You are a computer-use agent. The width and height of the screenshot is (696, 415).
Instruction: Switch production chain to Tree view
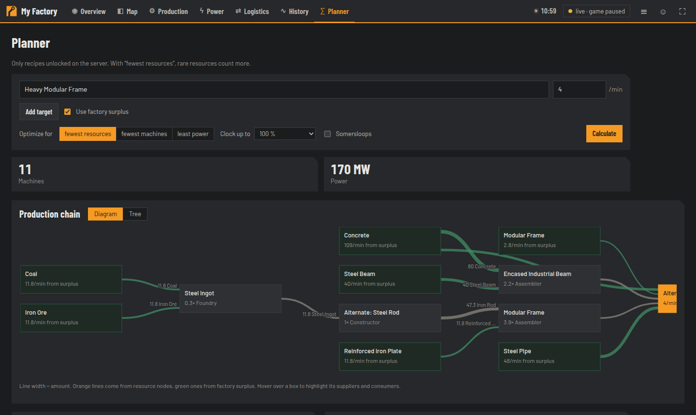(135, 214)
